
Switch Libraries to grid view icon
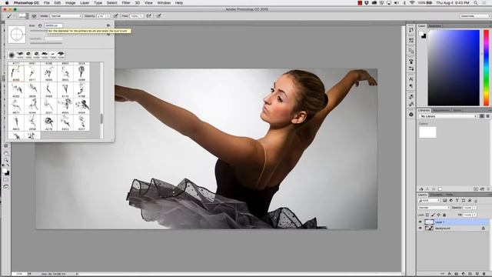482,116
